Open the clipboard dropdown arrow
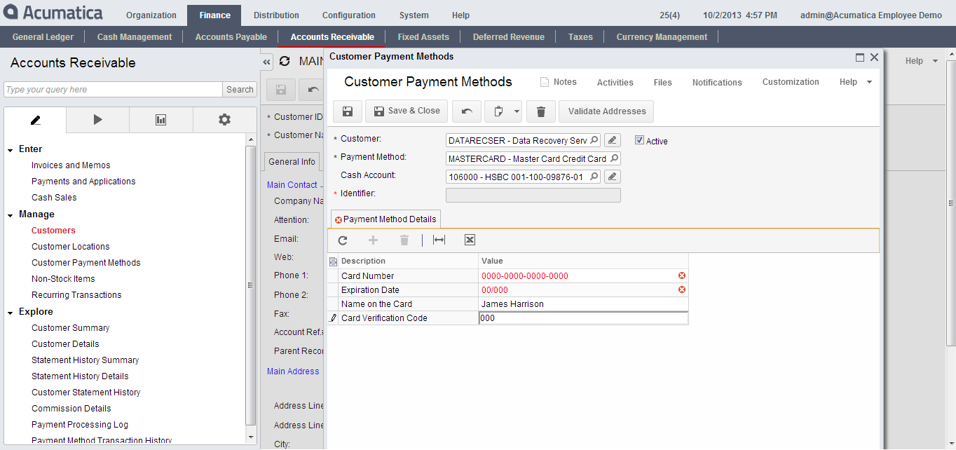956x450 pixels. click(517, 111)
